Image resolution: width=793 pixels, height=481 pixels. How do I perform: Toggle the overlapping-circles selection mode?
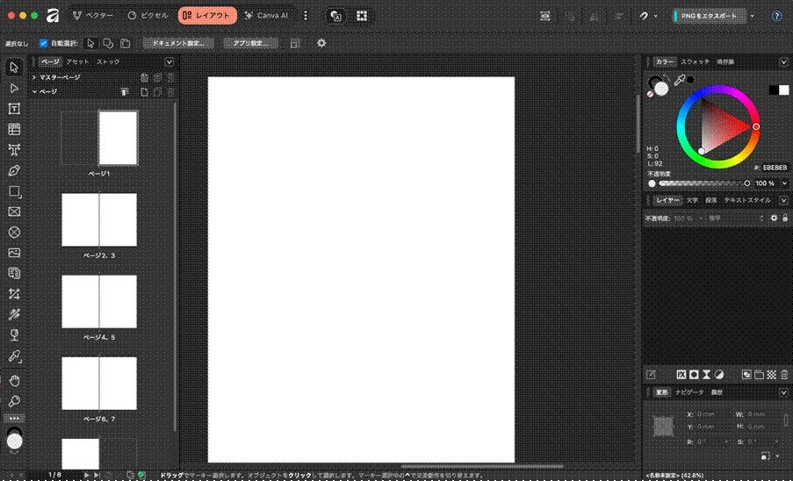pos(108,44)
